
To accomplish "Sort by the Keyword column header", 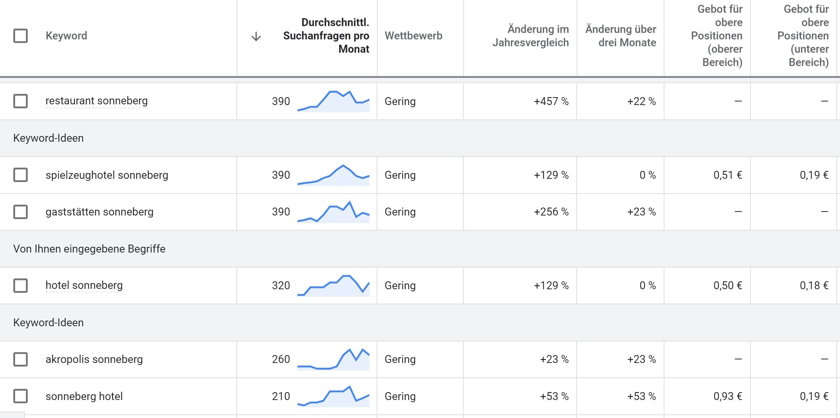I will pos(66,36).
